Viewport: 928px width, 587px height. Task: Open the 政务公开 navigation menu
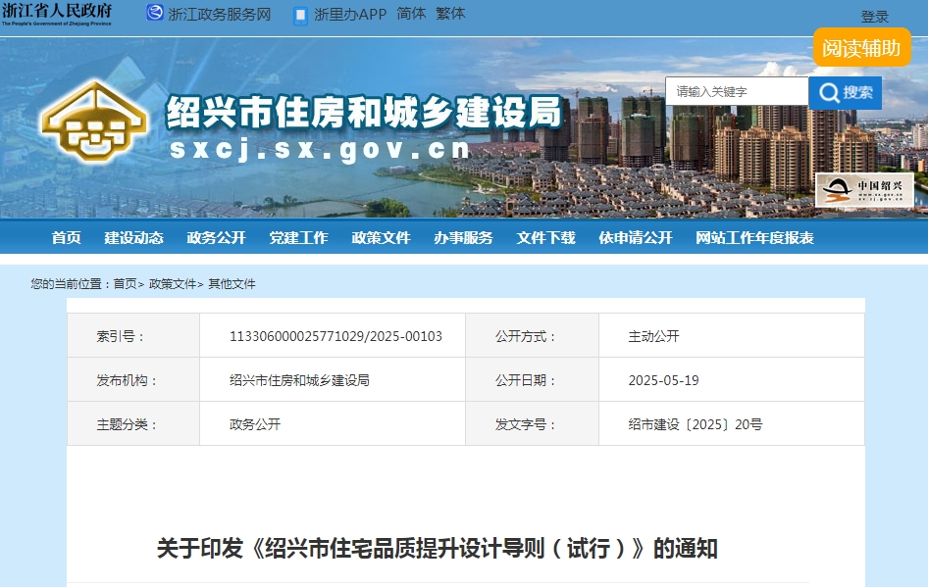pos(215,237)
